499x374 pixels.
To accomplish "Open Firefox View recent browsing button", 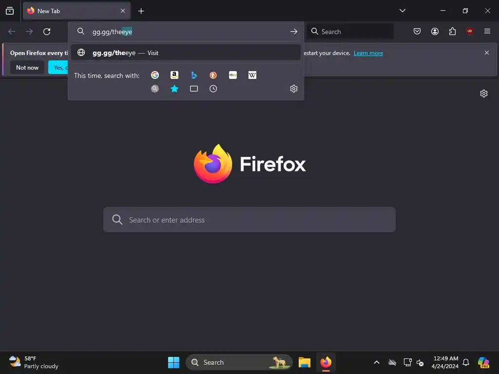I will [10, 11].
